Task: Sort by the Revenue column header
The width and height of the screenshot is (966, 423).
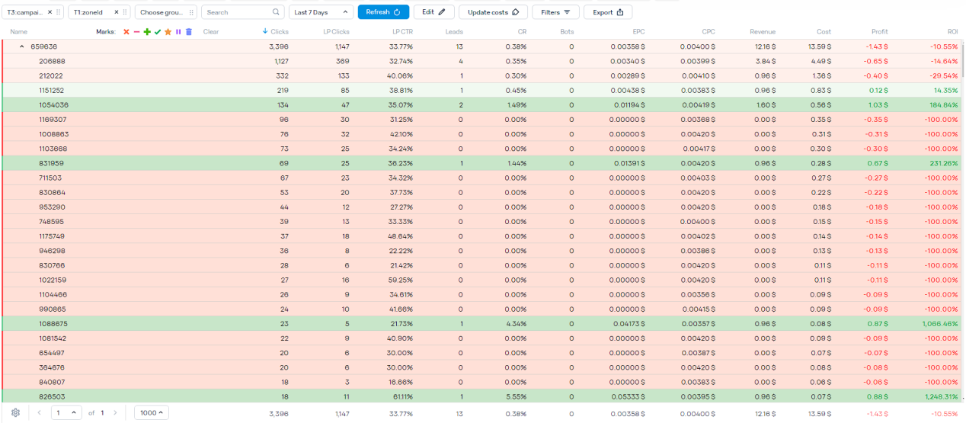Action: pos(763,32)
